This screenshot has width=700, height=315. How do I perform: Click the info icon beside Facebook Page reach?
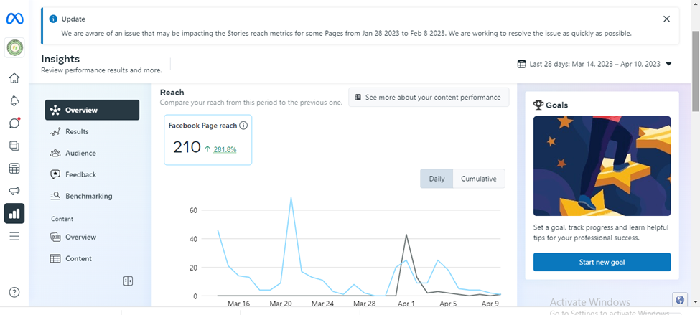[x=243, y=126]
